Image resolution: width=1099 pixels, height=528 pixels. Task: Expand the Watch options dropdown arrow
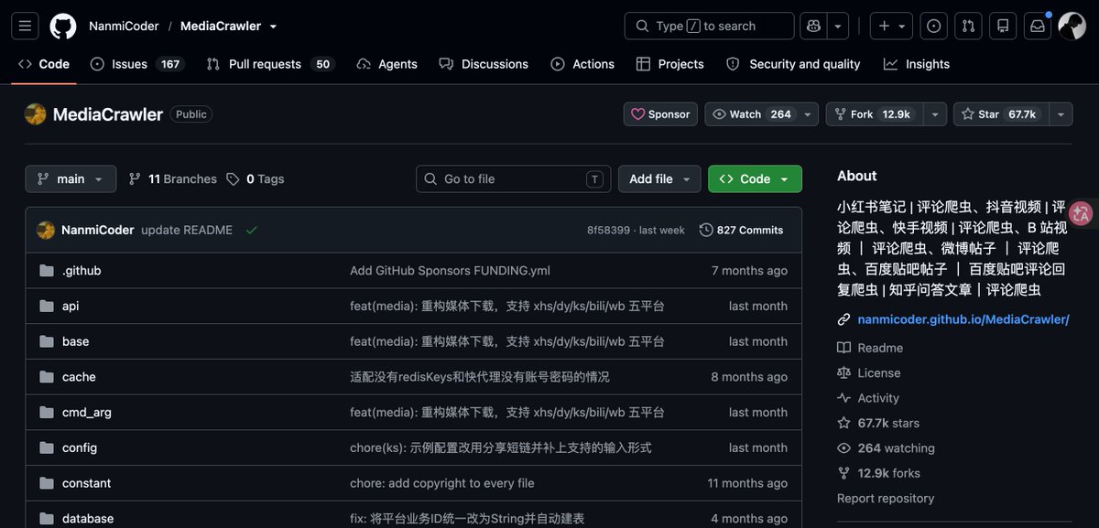[808, 114]
